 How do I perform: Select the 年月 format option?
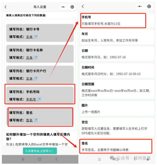[117, 37]
